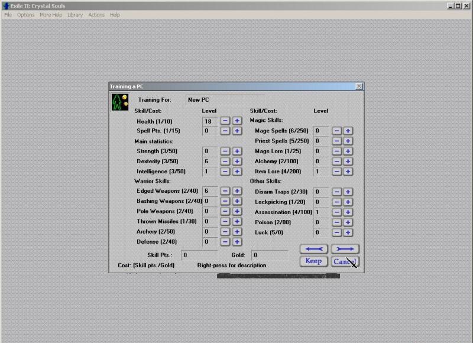Viewport: 473px width, 343px height.
Task: Lower Item Lore skill level
Action: [336, 171]
